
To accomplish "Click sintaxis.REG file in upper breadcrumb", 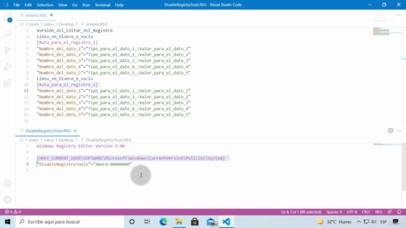I will click(x=96, y=24).
